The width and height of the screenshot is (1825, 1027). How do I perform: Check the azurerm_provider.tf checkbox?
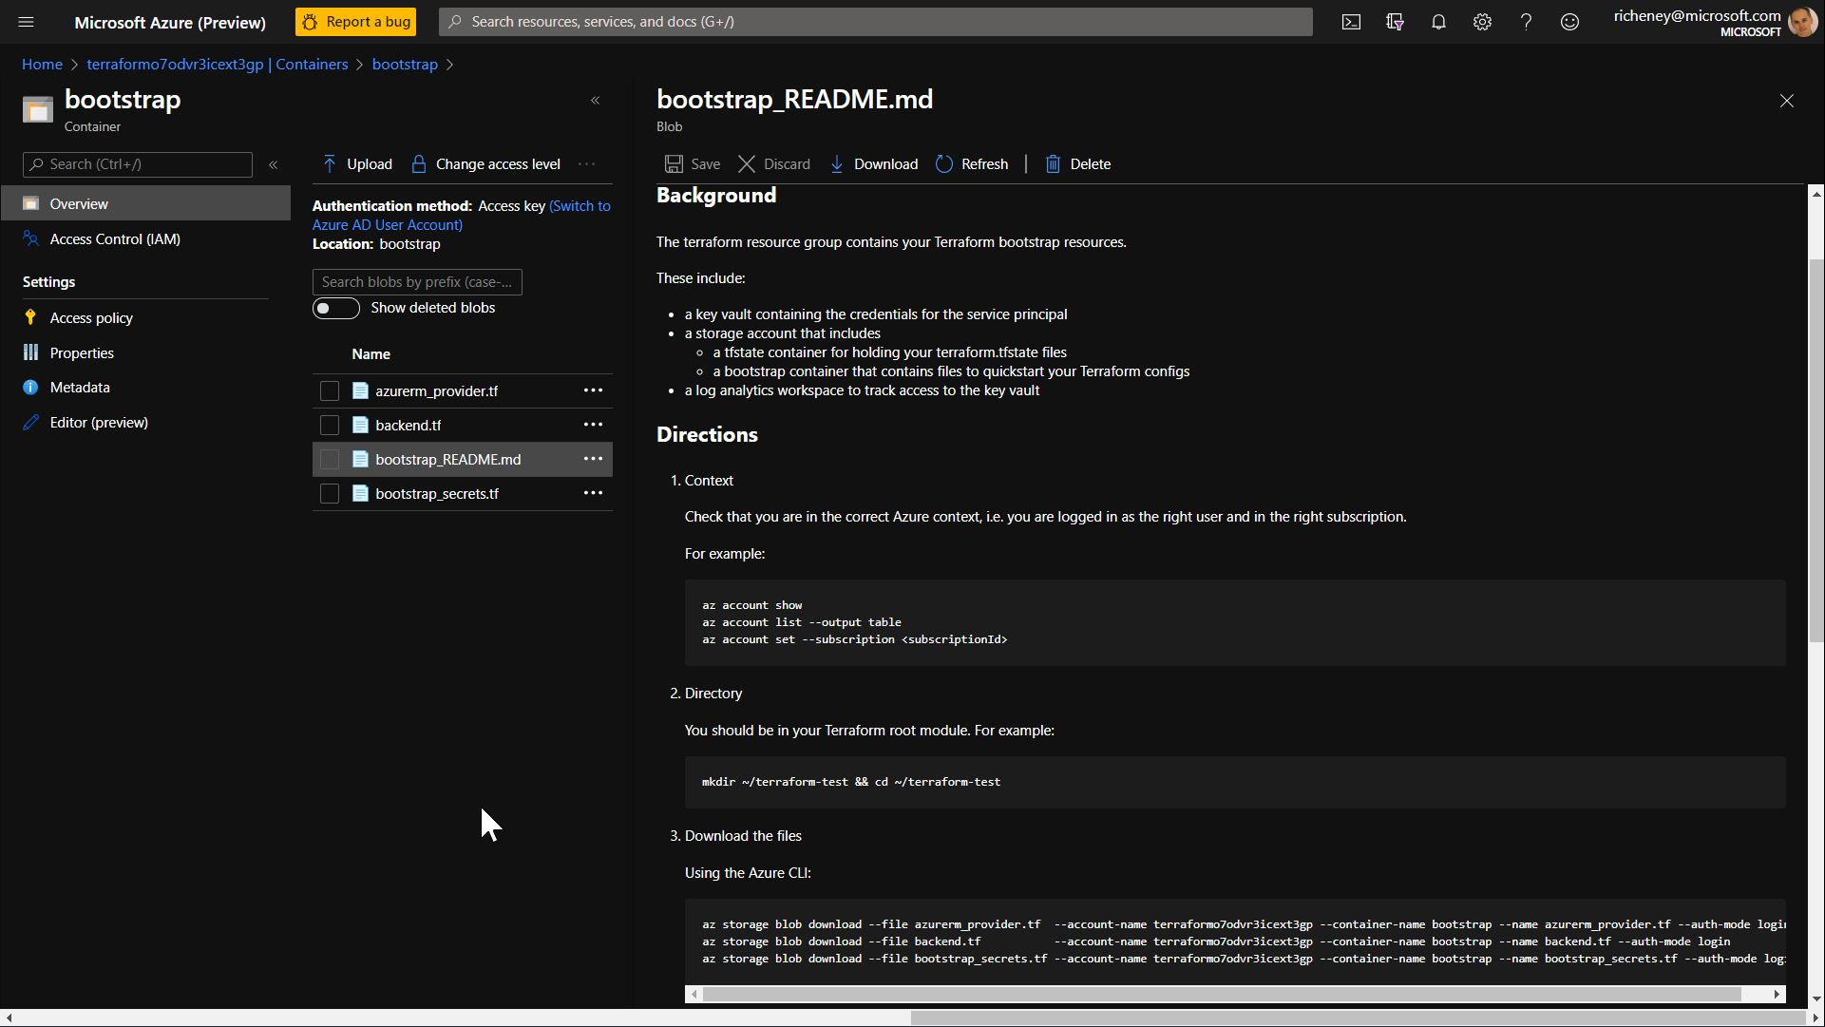coord(330,390)
